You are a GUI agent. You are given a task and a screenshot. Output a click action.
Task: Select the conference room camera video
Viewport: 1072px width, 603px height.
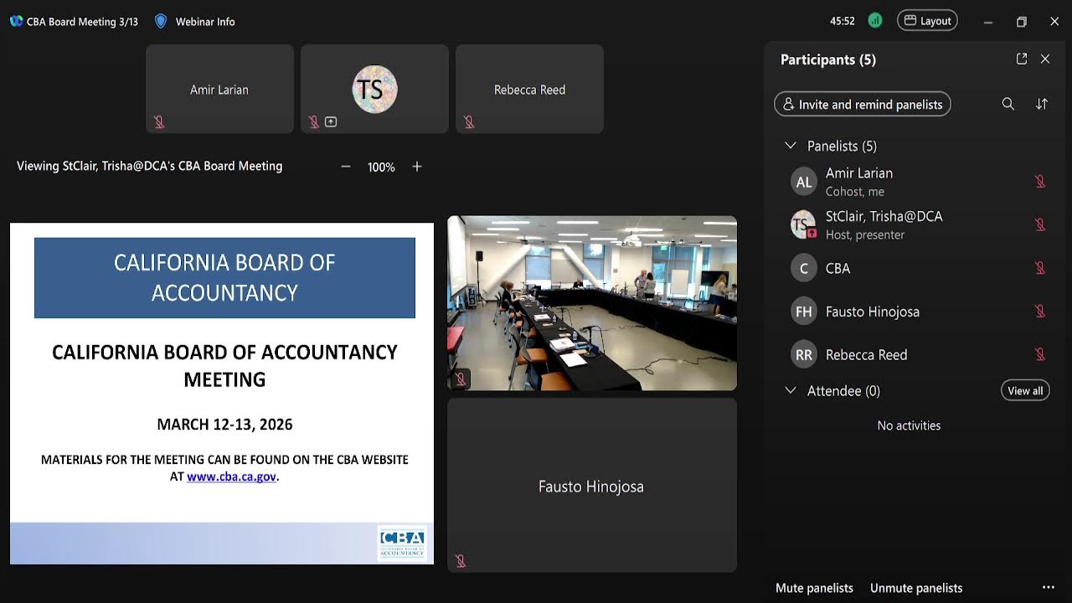[x=592, y=303]
